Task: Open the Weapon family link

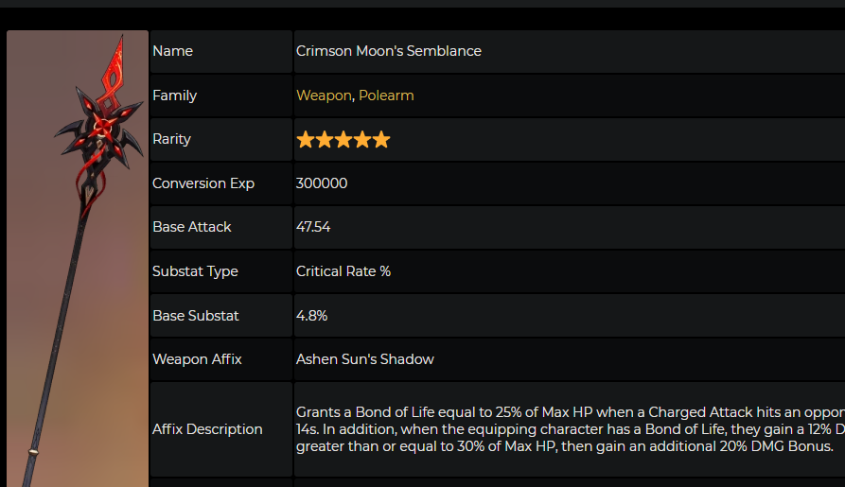Action: (324, 96)
